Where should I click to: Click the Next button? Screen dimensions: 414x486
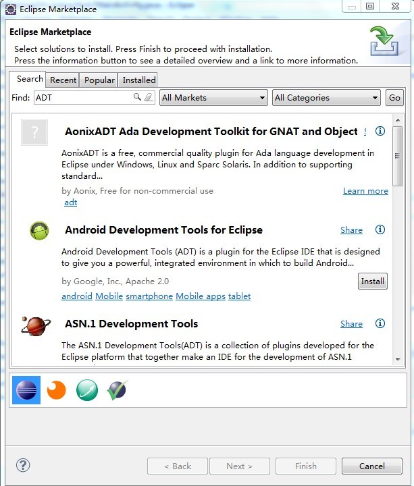click(239, 466)
